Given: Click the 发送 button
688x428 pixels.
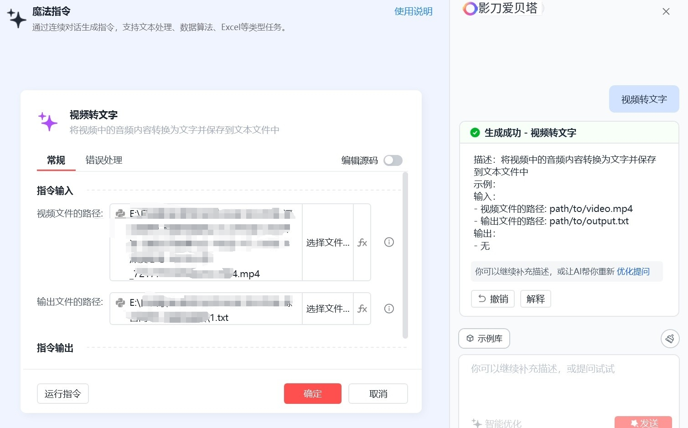Looking at the screenshot, I should 643,423.
